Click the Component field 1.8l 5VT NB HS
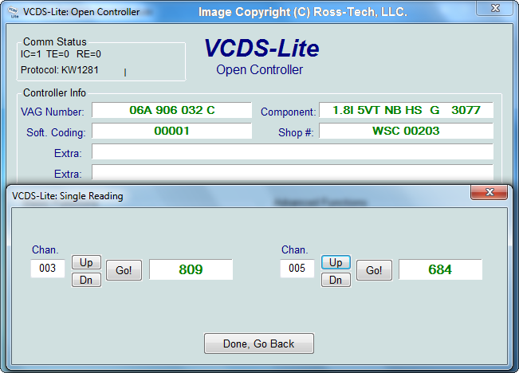The height and width of the screenshot is (373, 519). coord(406,110)
